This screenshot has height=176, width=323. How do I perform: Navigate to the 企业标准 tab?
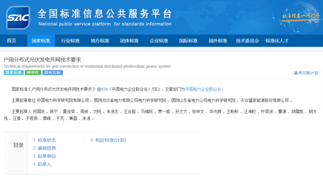159,41
